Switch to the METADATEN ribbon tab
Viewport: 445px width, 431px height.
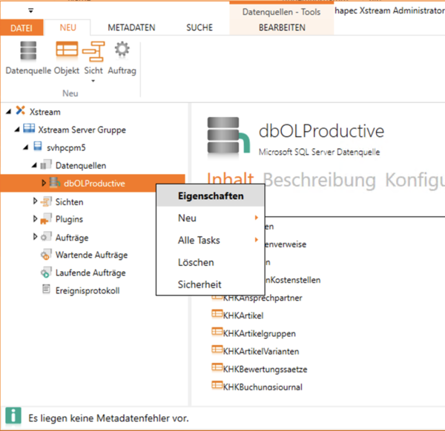(x=131, y=27)
